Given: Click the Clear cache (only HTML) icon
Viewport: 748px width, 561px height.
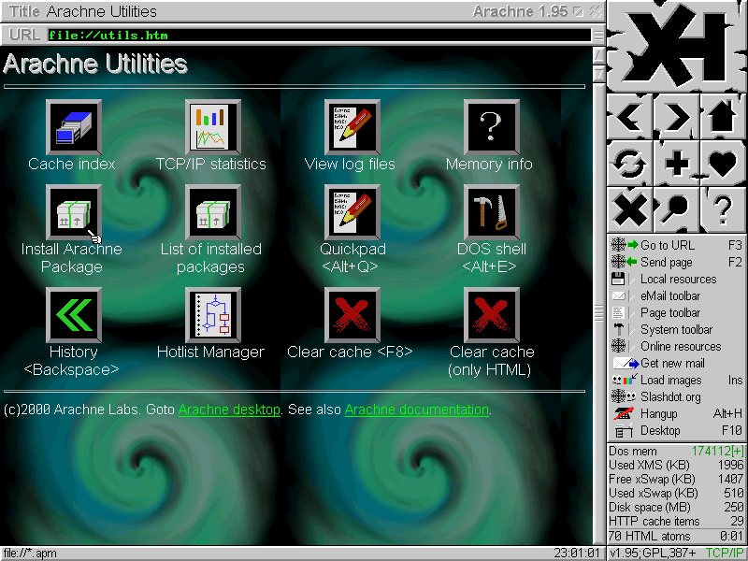Looking at the screenshot, I should (492, 315).
